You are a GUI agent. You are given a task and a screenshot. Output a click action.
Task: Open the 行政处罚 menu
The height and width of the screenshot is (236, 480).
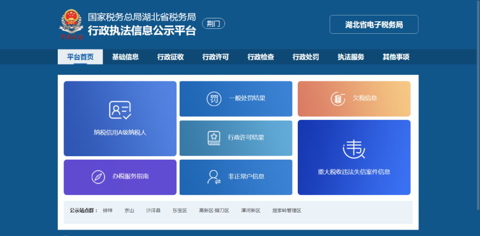[x=305, y=57]
